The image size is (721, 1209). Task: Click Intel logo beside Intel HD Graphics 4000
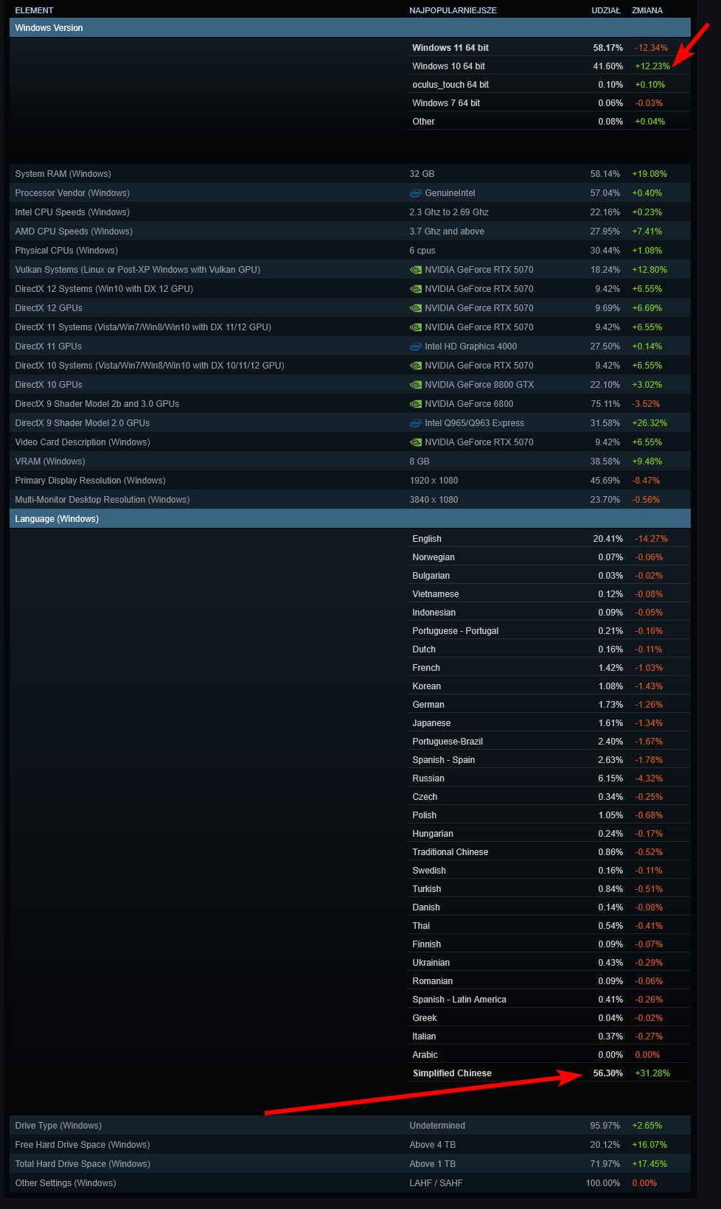(416, 346)
